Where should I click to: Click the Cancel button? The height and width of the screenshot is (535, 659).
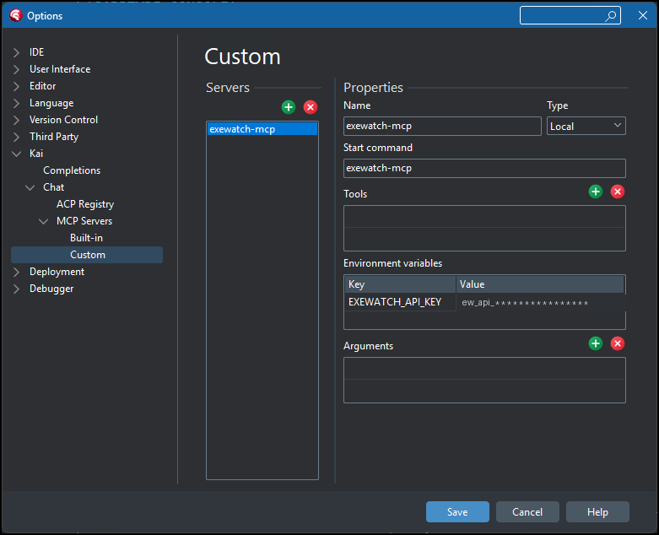pyautogui.click(x=527, y=512)
